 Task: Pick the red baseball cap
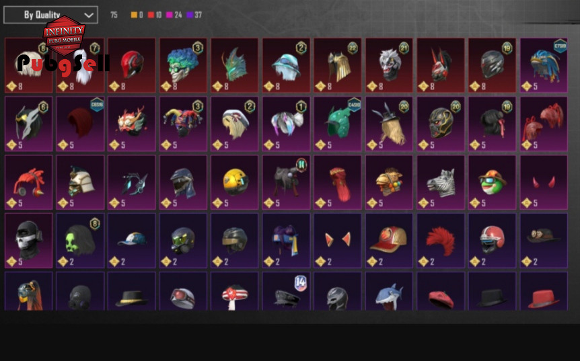pyautogui.click(x=389, y=241)
